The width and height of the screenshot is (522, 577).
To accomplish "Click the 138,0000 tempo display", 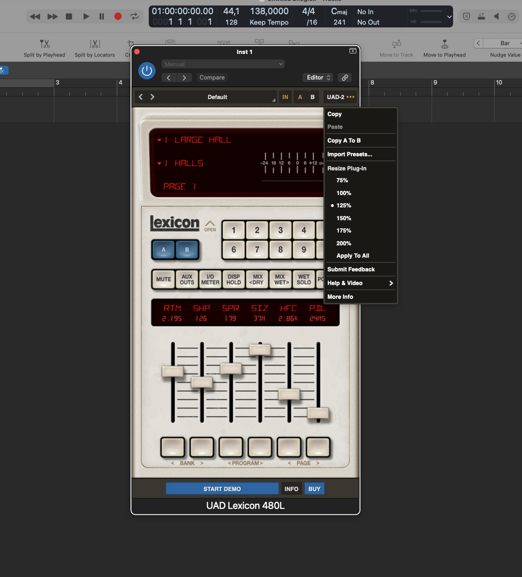I will (x=269, y=11).
